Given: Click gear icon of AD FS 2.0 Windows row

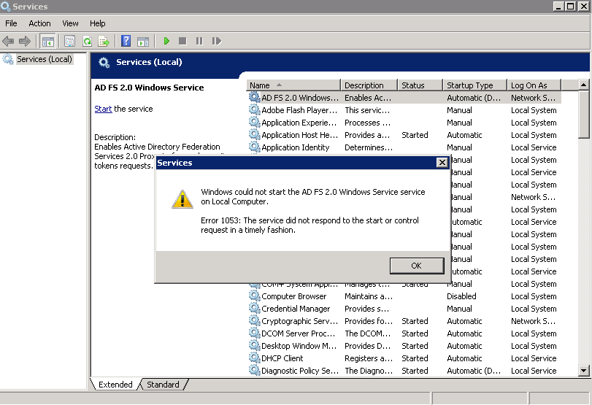Looking at the screenshot, I should [255, 97].
